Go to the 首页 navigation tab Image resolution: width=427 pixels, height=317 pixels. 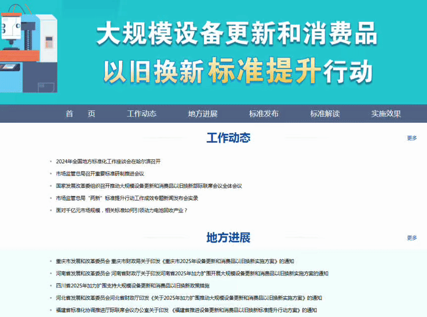(x=80, y=113)
